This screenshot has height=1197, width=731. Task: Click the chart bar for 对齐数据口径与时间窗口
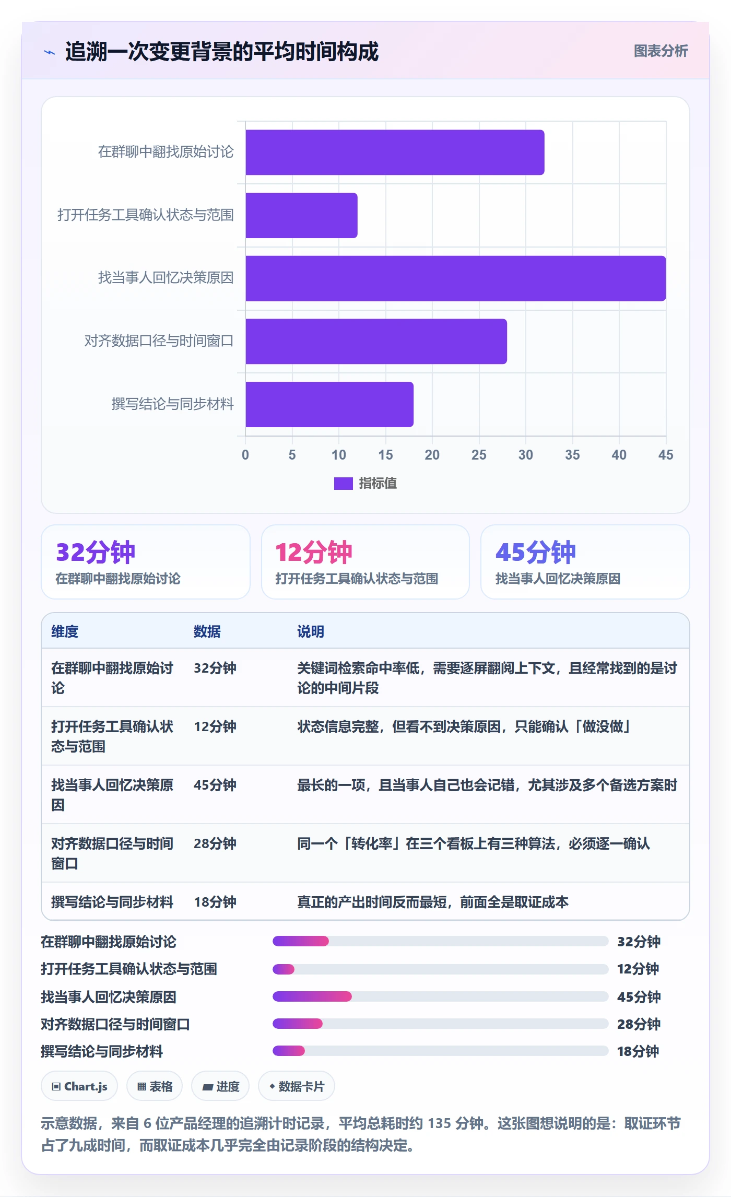(x=376, y=342)
